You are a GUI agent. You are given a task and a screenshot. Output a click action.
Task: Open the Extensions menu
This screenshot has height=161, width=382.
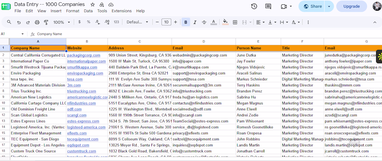coord(122,11)
